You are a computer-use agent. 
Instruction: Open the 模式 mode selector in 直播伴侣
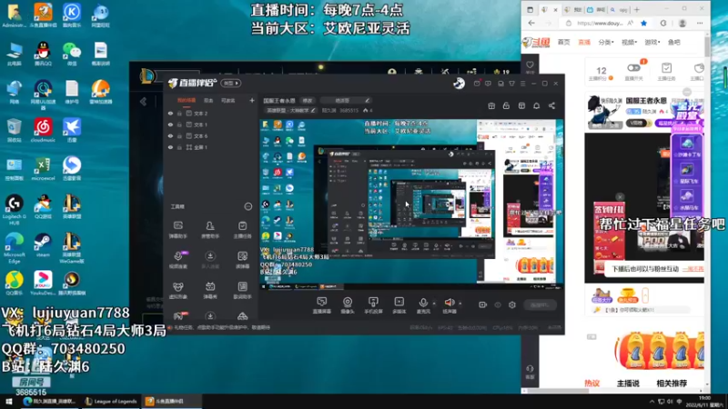click(x=231, y=83)
